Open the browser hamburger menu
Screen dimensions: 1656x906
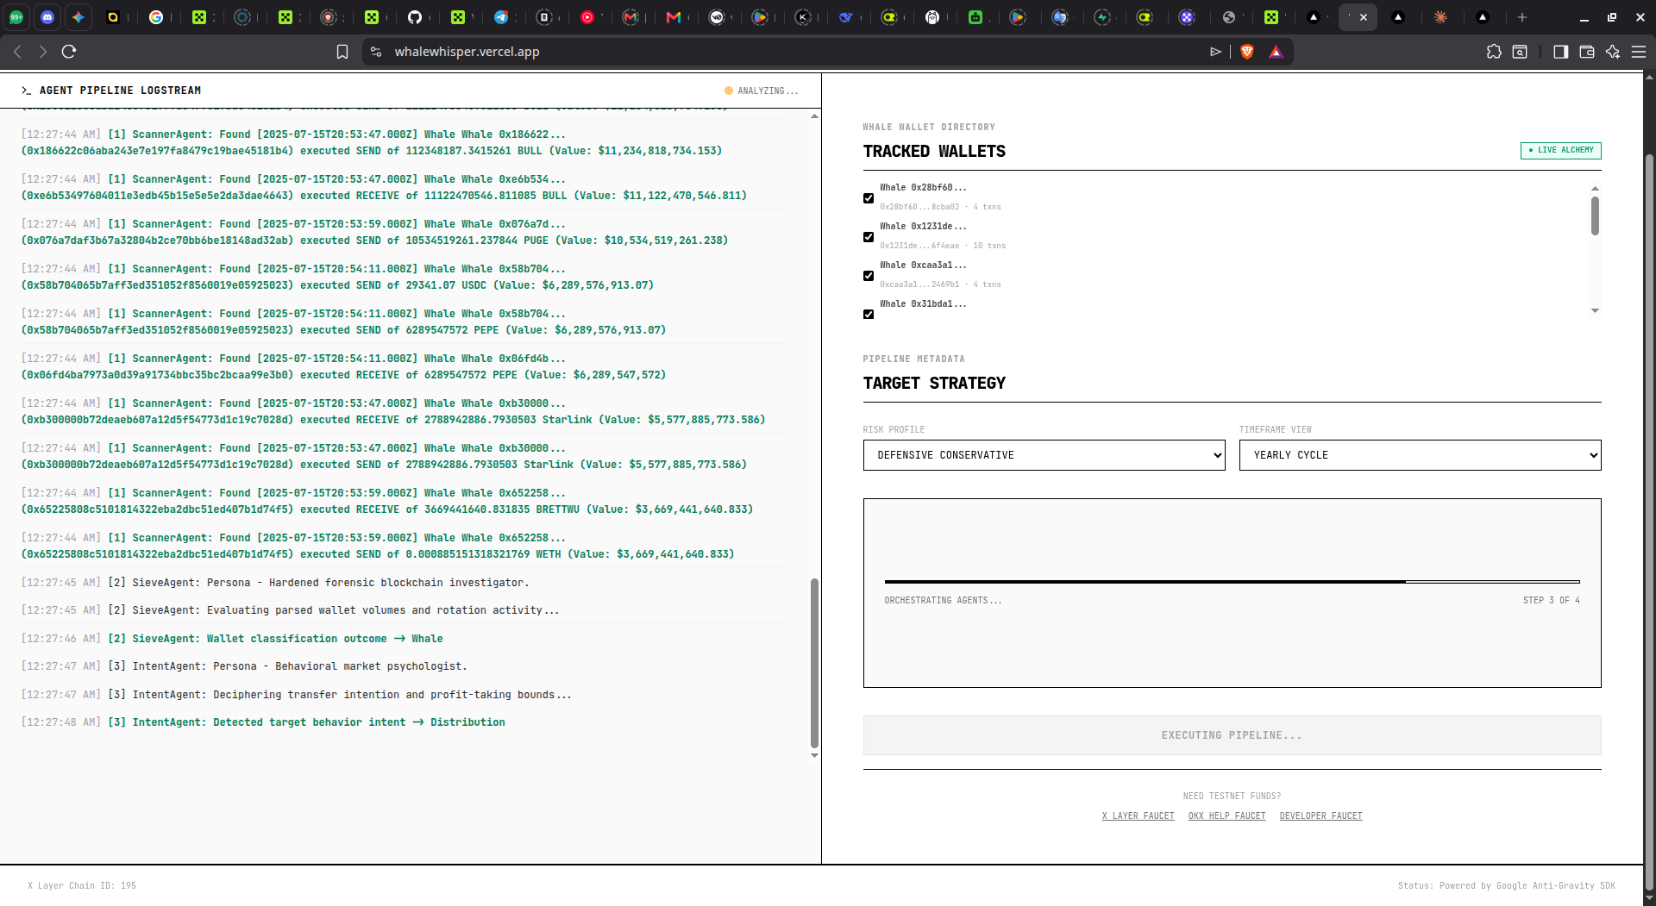coord(1639,52)
